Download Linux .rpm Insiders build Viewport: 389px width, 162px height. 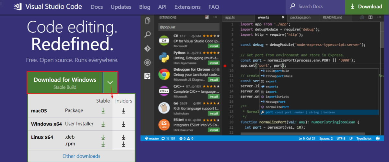pyautogui.click(x=124, y=144)
